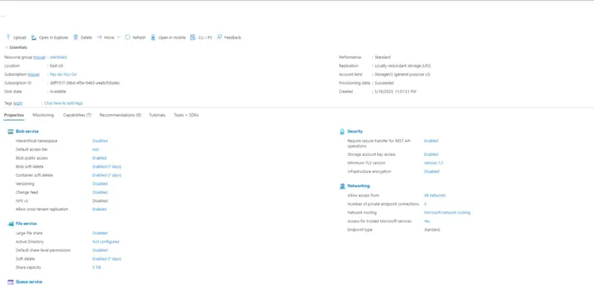Open the Security heading link
The width and height of the screenshot is (594, 285).
pos(355,131)
